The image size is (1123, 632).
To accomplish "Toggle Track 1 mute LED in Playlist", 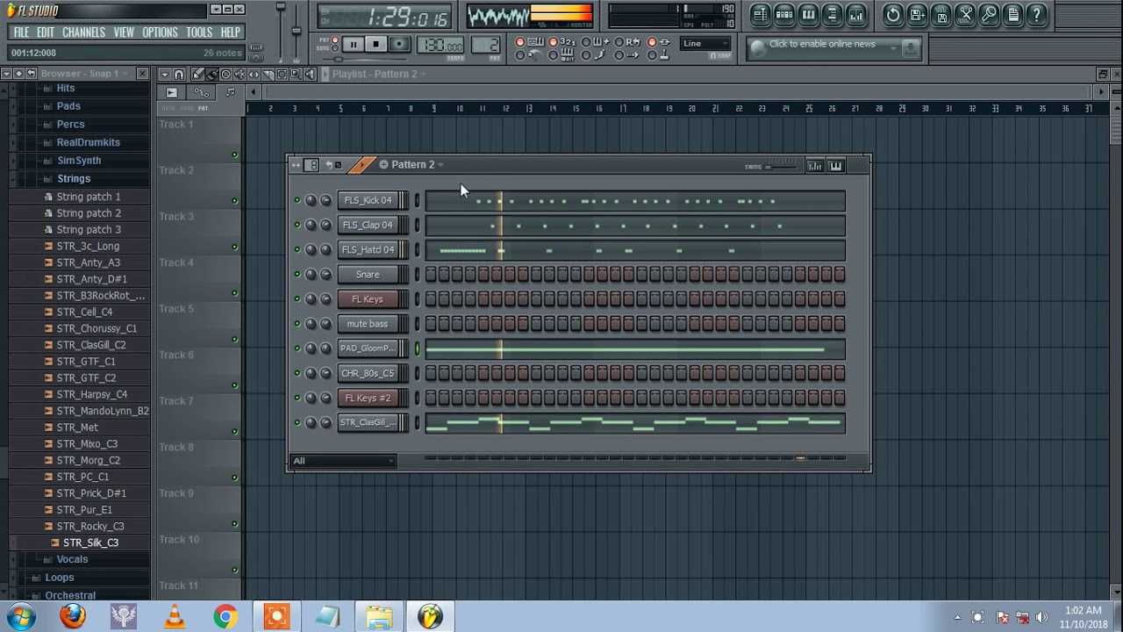I will pyautogui.click(x=234, y=155).
